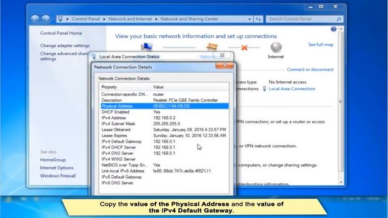This screenshot has height=218, width=388.
Task: Select the Connection-specific DNS row
Action: point(164,94)
